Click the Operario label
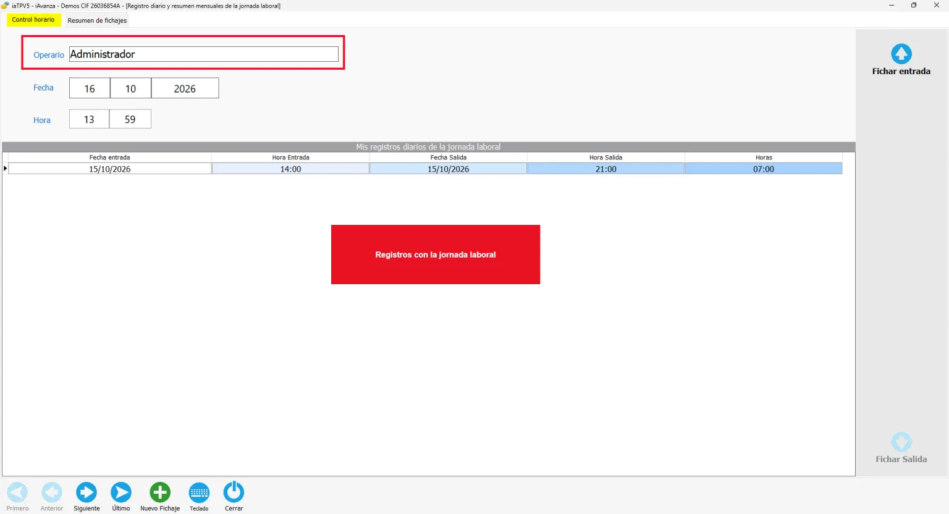The image size is (949, 514). (x=49, y=55)
